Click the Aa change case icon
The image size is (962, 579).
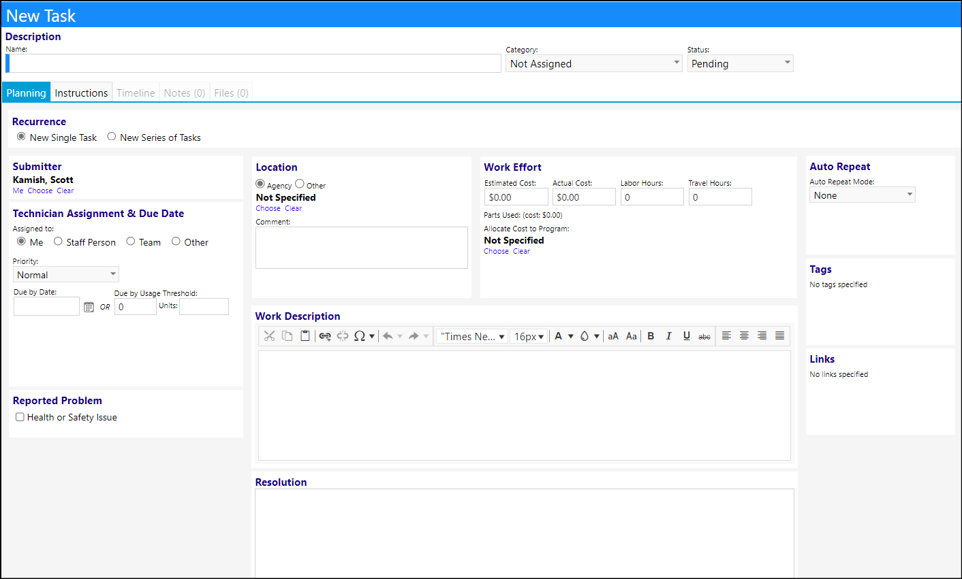click(632, 336)
